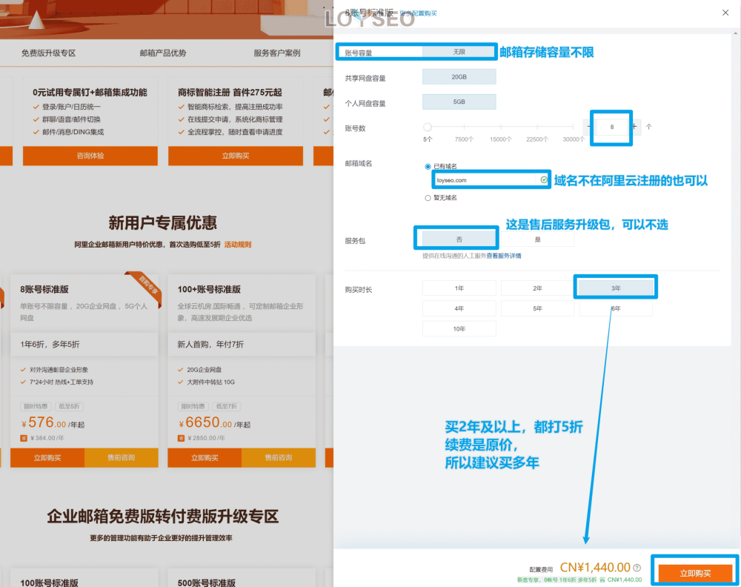This screenshot has width=741, height=587.
Task: Click the orange icon beside ¥384.00/年
Action: click(24, 438)
